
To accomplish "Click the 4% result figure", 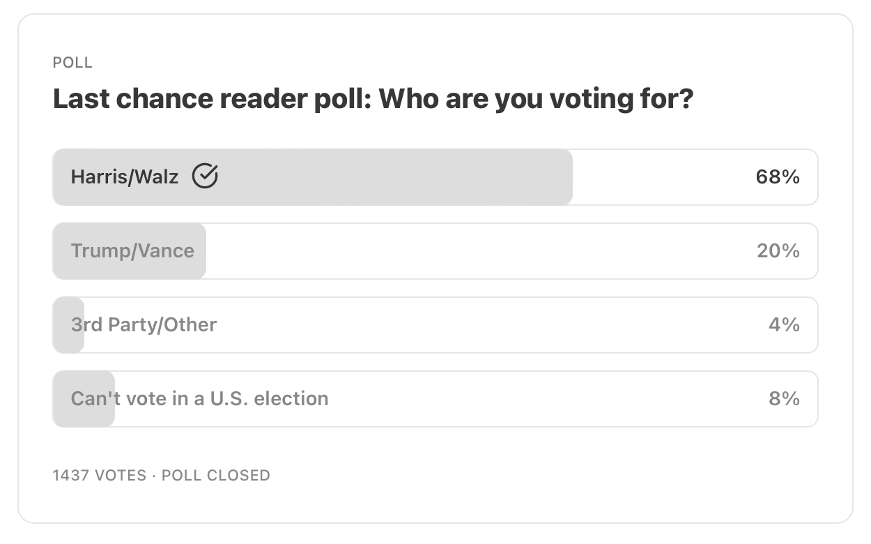I will pyautogui.click(x=784, y=325).
